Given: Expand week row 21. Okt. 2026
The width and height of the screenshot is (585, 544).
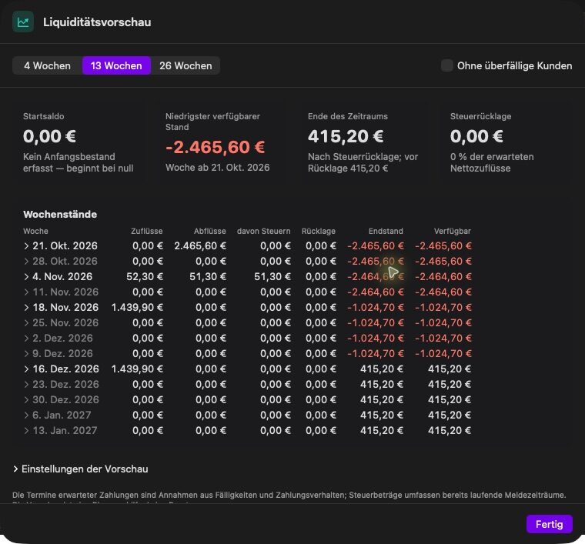Looking at the screenshot, I should pos(26,246).
